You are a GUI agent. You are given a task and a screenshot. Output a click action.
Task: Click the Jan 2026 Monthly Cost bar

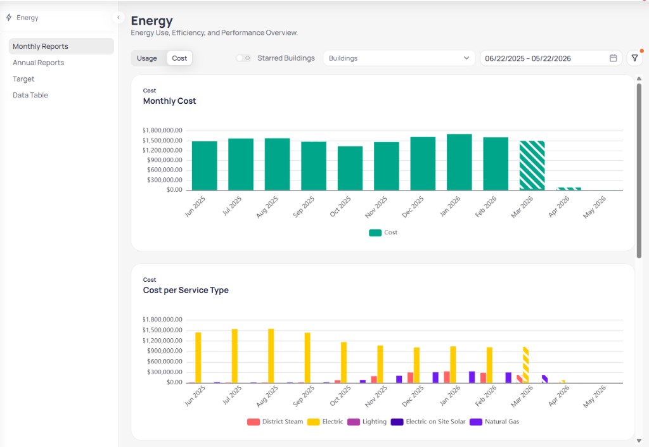tap(459, 162)
